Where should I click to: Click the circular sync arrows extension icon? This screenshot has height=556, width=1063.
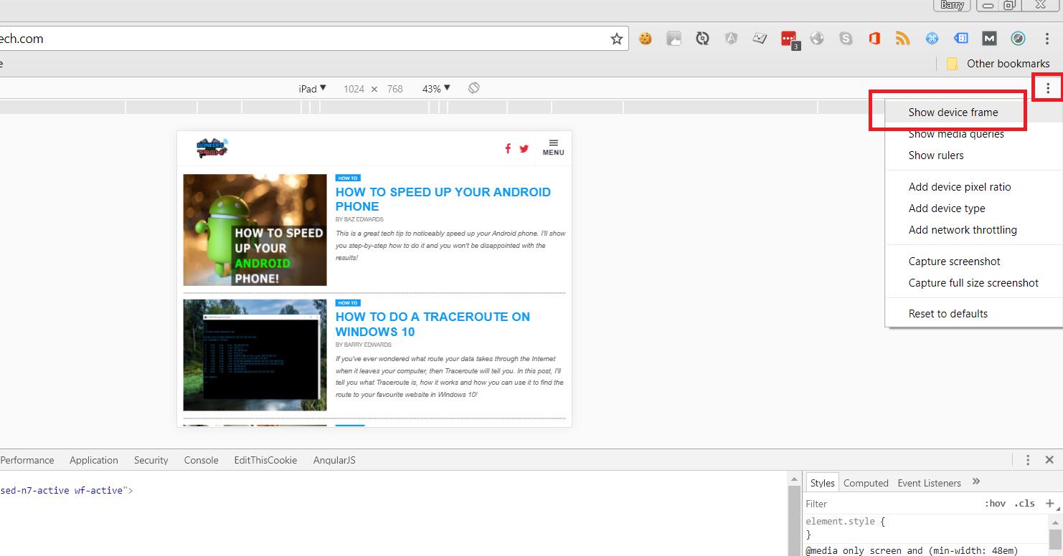(x=703, y=39)
